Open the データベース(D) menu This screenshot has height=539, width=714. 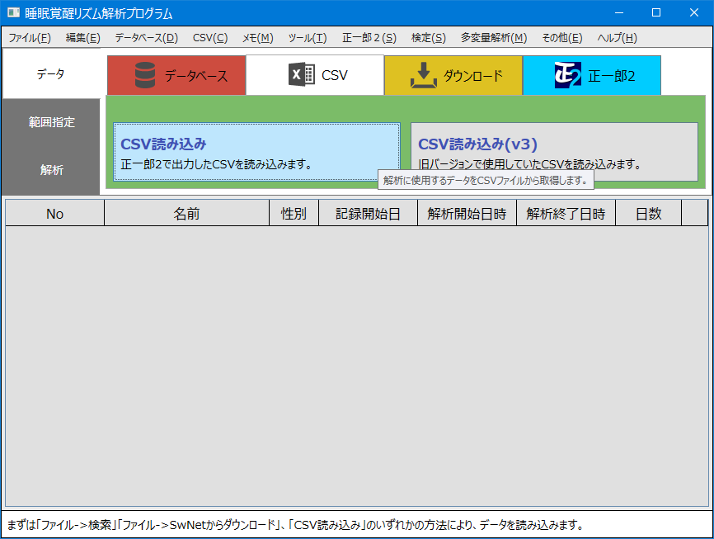[146, 38]
